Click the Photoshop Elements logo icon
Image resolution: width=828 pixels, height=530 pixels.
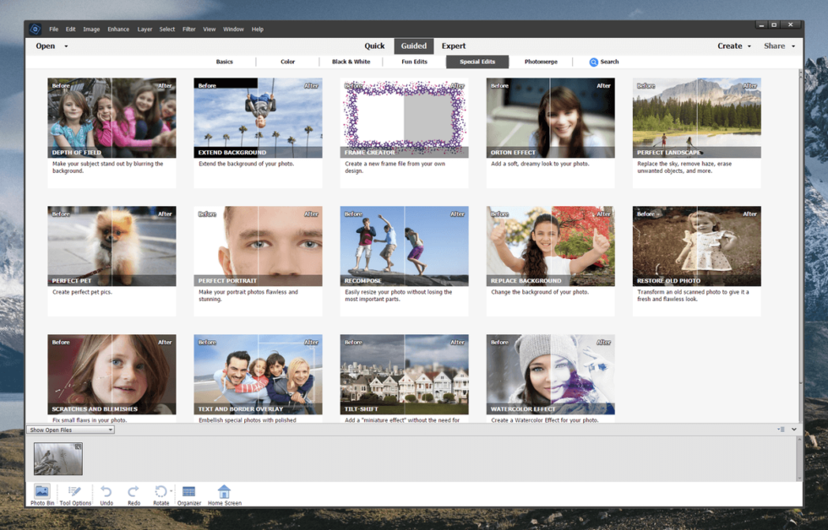click(35, 28)
